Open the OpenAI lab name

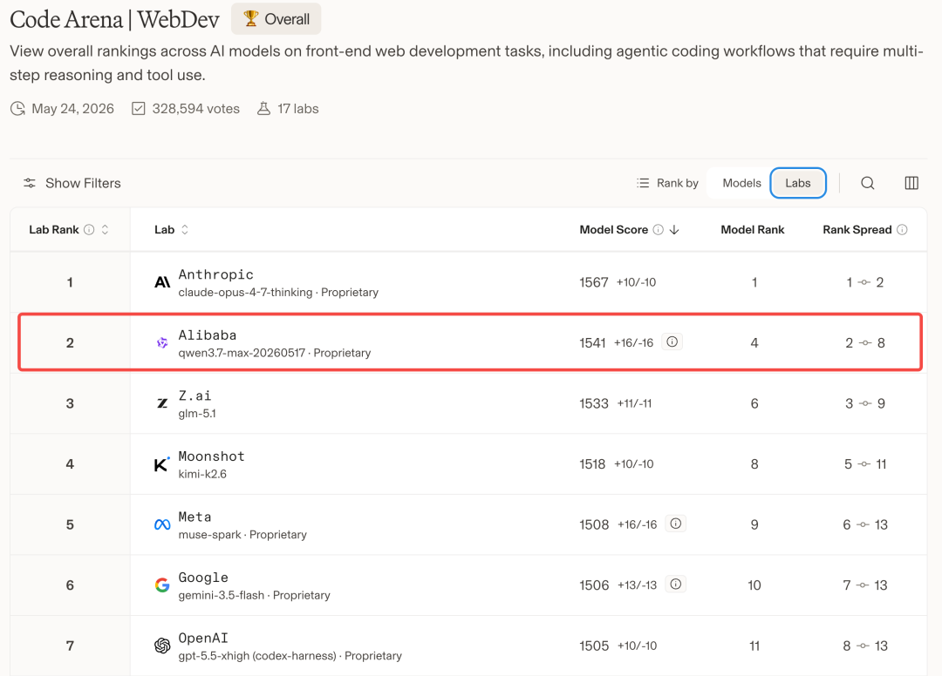pos(203,638)
